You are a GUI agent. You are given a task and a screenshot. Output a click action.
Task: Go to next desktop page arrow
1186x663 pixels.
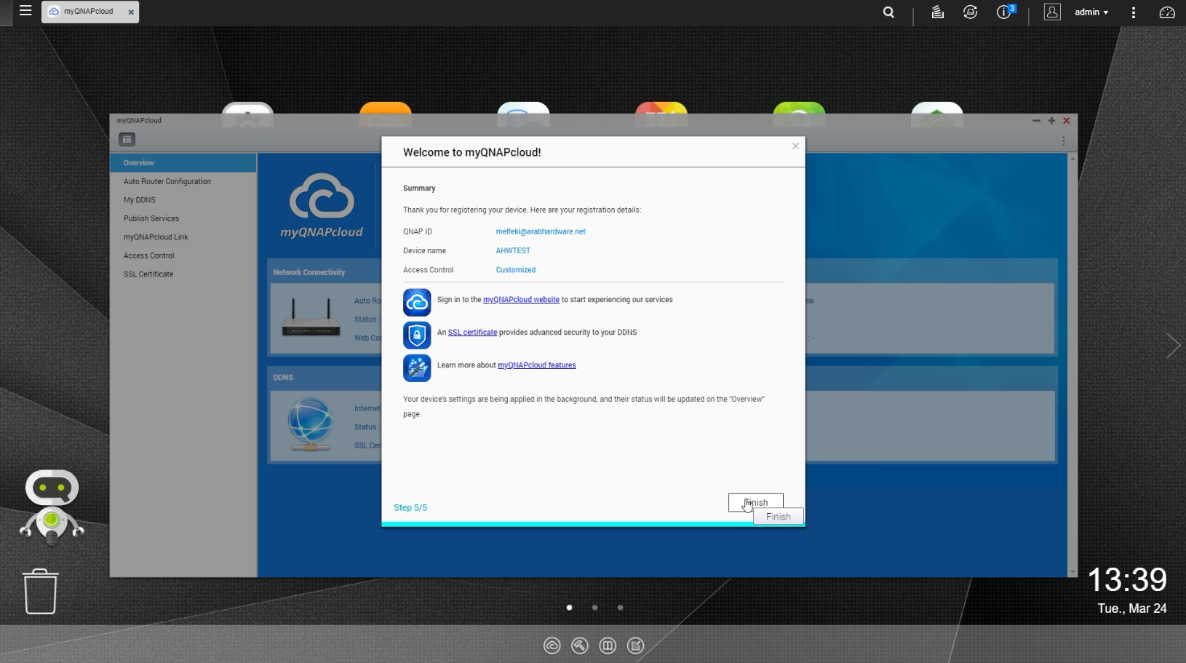tap(1172, 346)
